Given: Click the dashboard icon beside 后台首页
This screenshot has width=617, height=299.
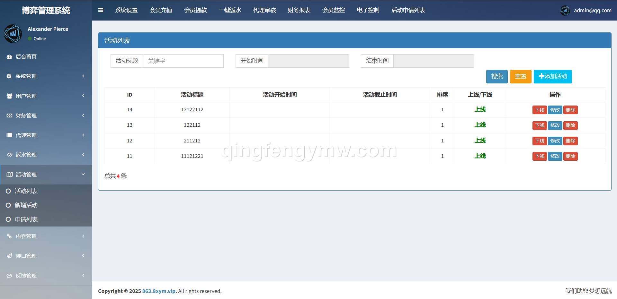Looking at the screenshot, I should click(x=9, y=57).
